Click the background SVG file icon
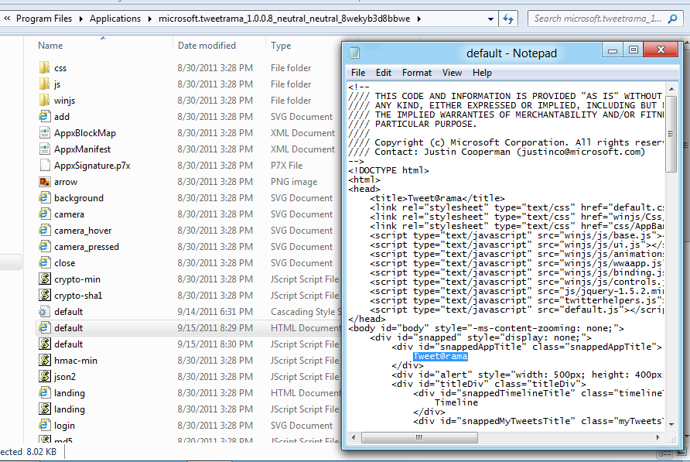The width and height of the screenshot is (690, 462). 44,198
